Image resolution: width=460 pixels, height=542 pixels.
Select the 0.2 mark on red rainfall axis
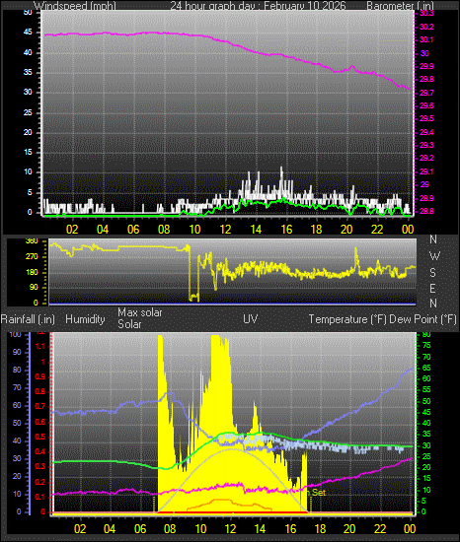click(x=40, y=482)
